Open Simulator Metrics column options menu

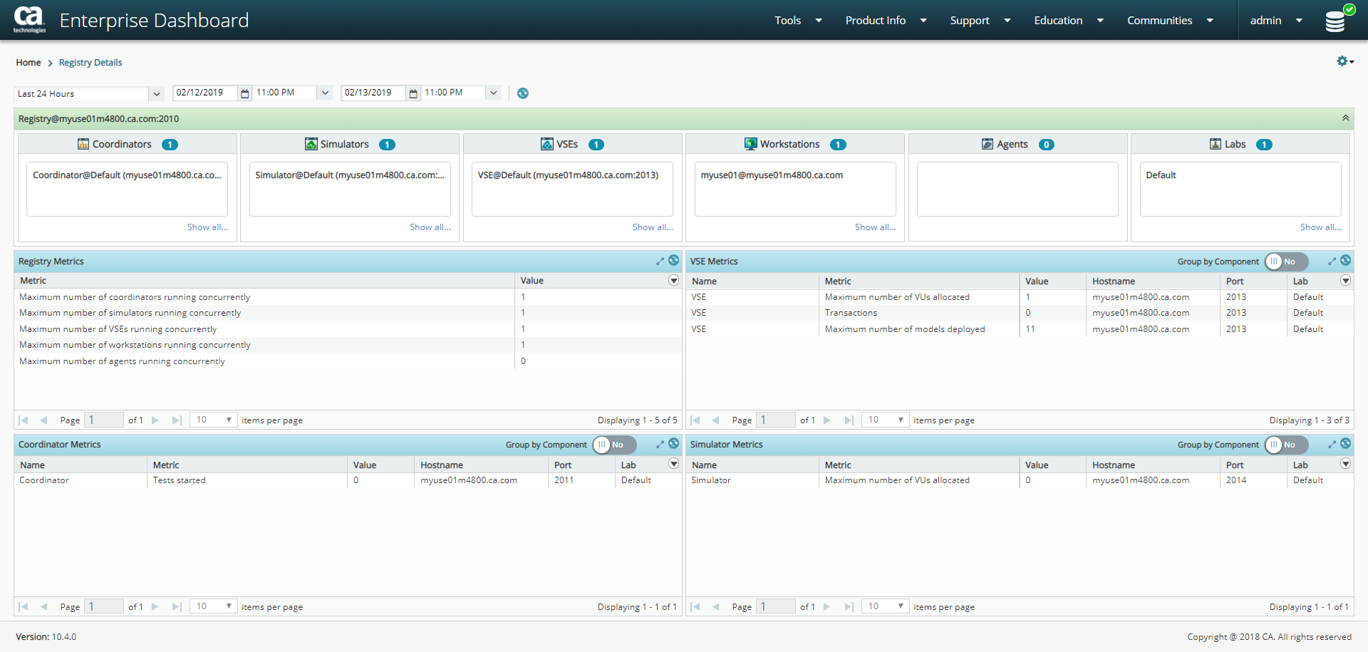[1345, 464]
